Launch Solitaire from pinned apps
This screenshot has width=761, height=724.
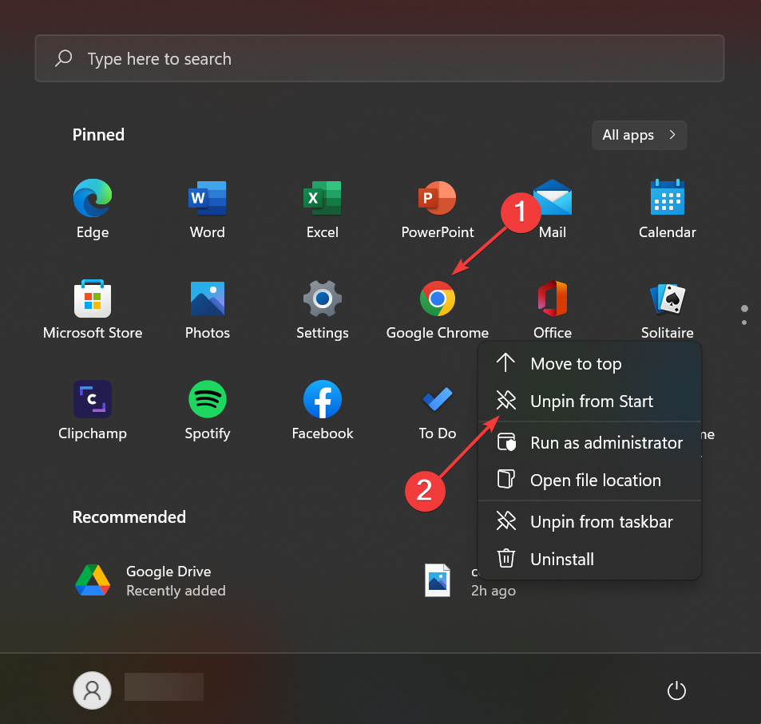(668, 299)
